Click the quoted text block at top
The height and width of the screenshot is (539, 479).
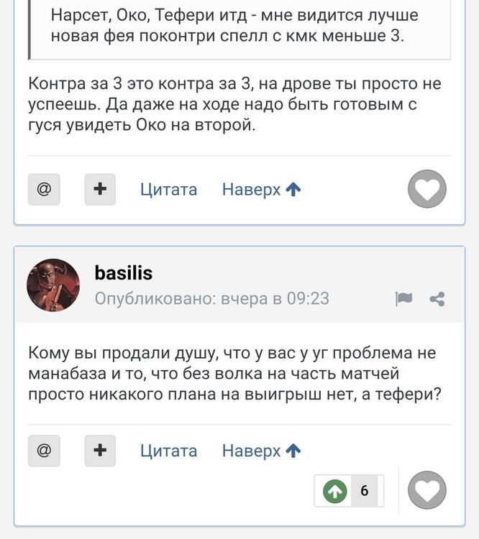pos(237,26)
